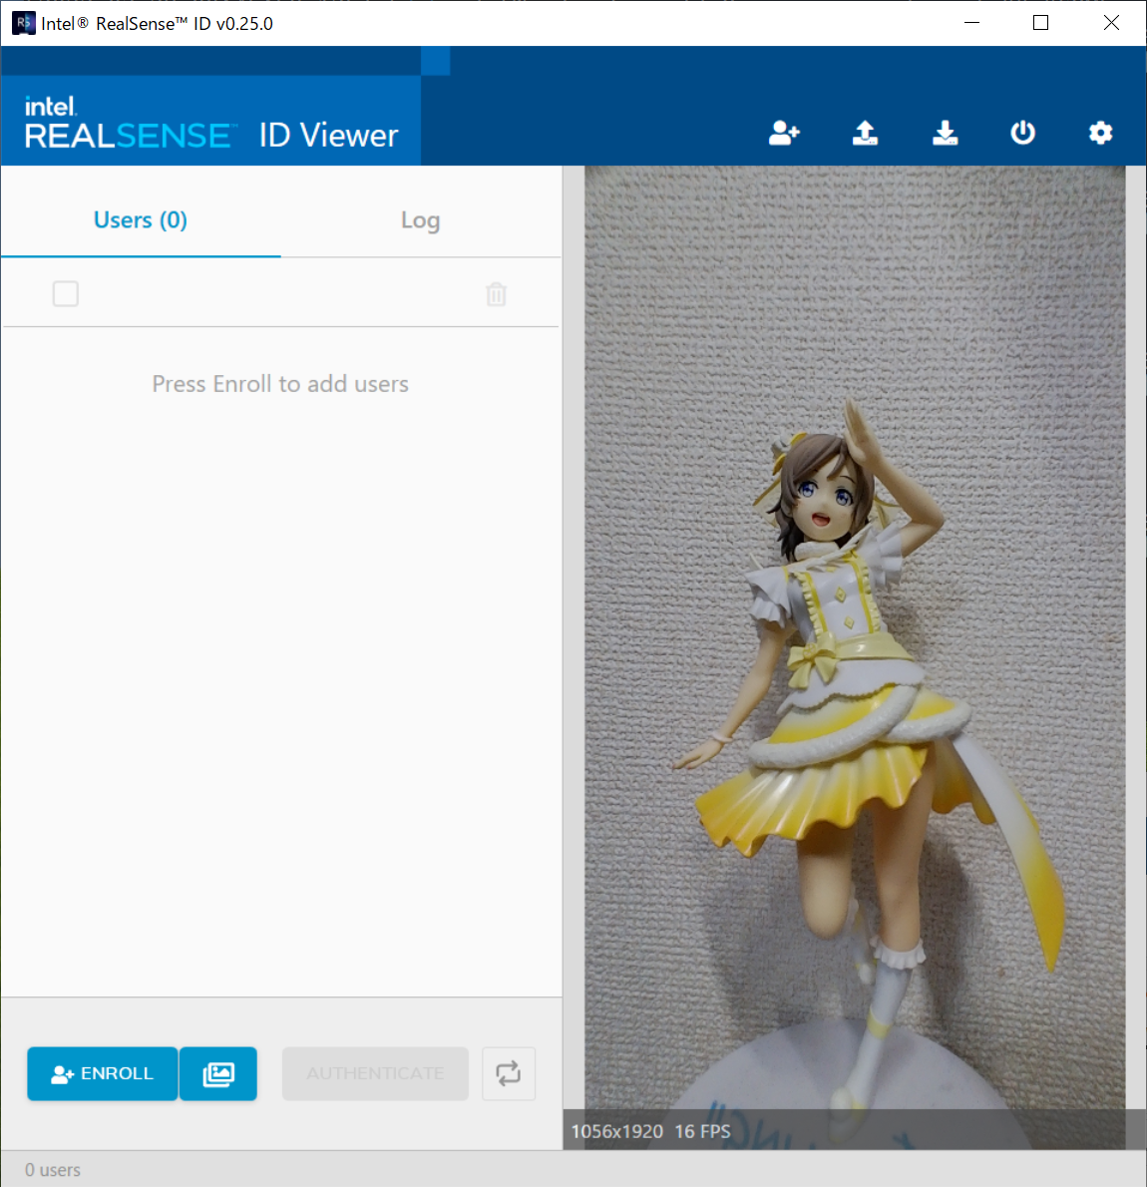Click the loop authenticate icon button

point(509,1073)
